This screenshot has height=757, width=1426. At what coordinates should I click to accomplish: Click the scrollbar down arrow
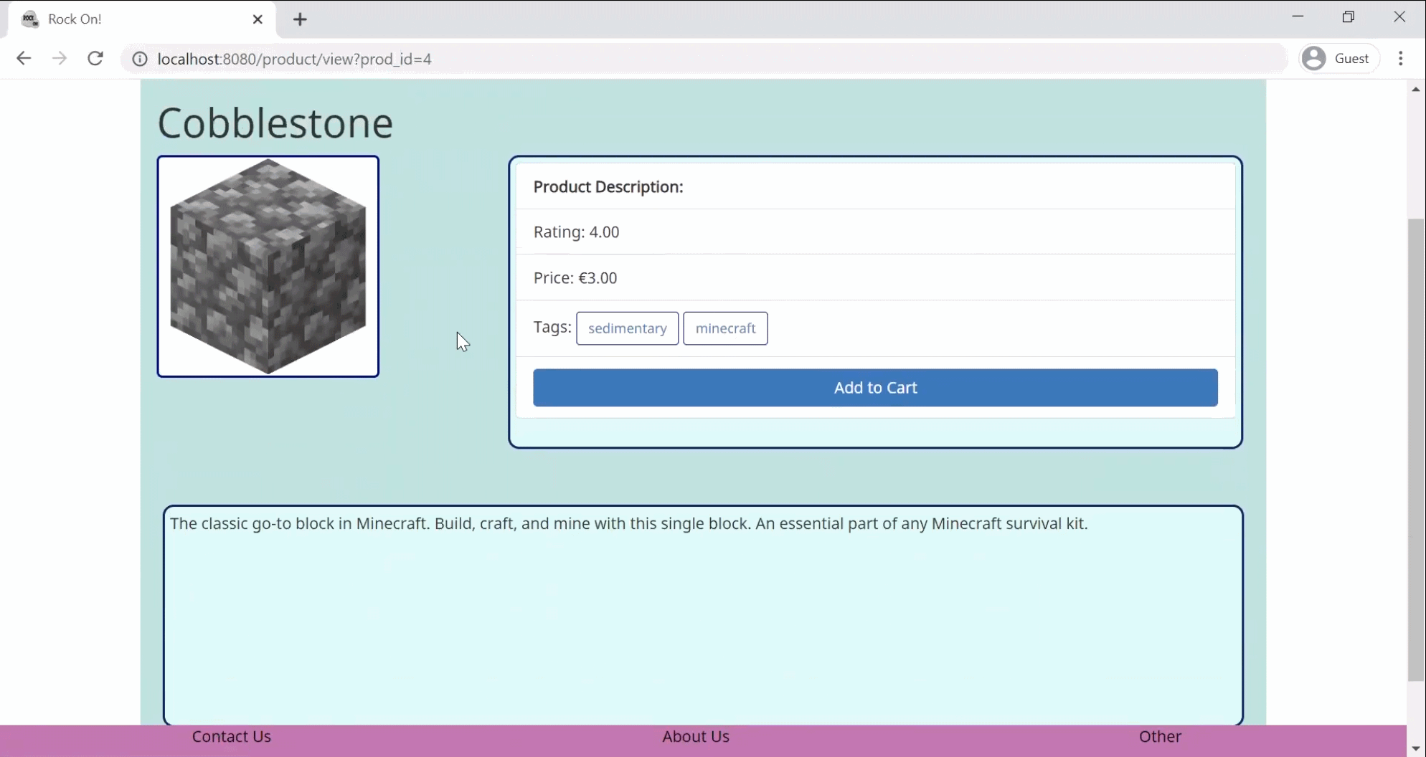[1415, 748]
